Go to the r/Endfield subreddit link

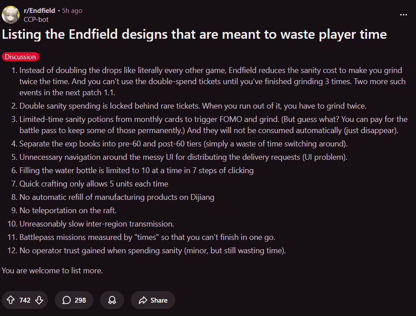coord(39,11)
